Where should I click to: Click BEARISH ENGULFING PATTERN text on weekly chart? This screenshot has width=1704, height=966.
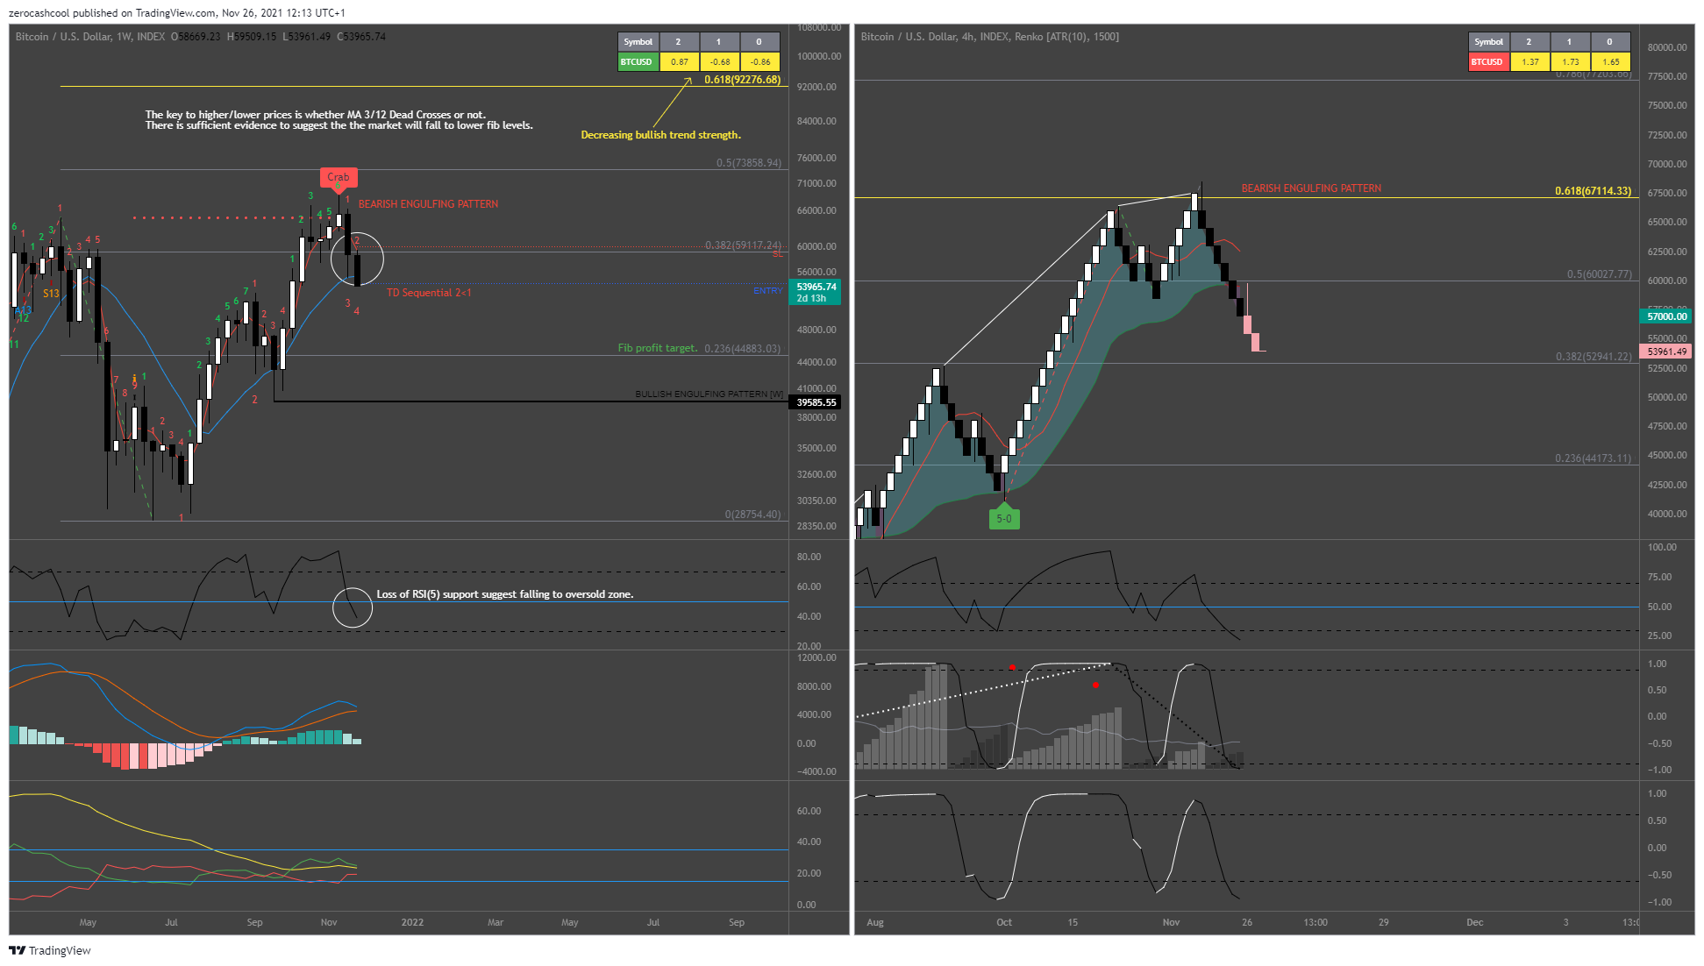click(428, 204)
